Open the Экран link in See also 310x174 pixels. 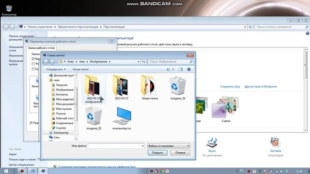tap(13, 154)
